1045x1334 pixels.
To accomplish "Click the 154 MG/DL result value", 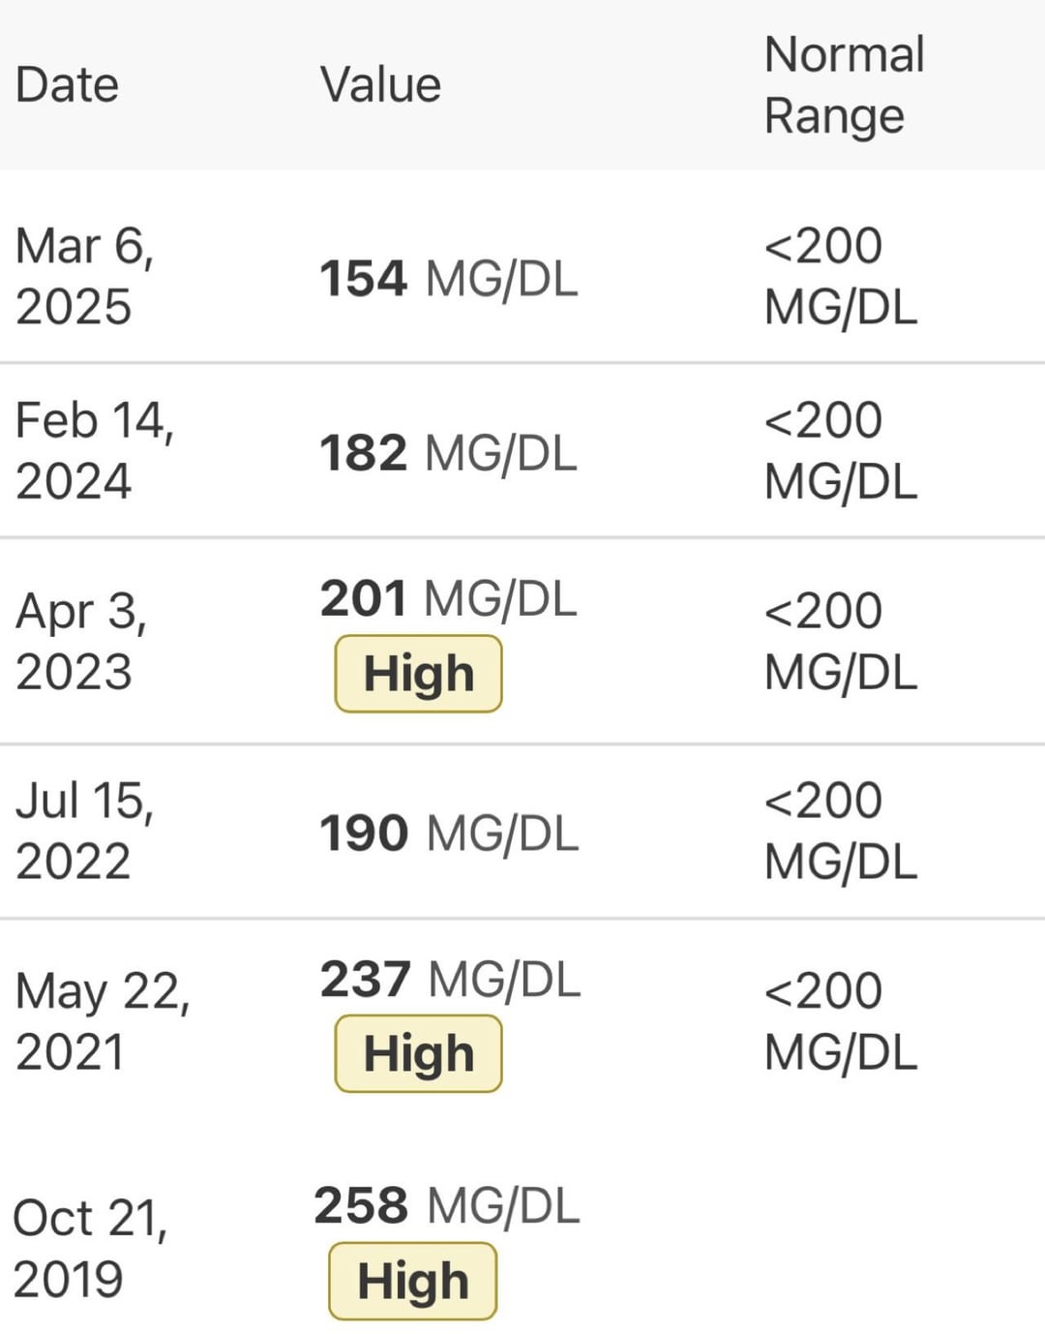I will tap(448, 279).
